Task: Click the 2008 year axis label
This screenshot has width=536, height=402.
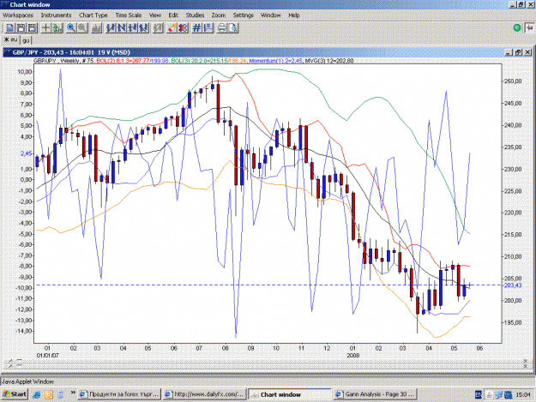Action: pyautogui.click(x=352, y=355)
